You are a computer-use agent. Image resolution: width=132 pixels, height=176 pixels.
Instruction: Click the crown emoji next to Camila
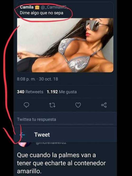click(37, 7)
